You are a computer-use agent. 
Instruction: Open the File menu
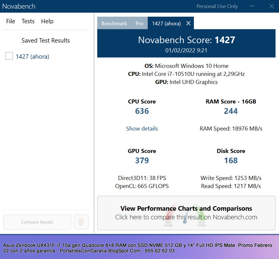coord(10,21)
